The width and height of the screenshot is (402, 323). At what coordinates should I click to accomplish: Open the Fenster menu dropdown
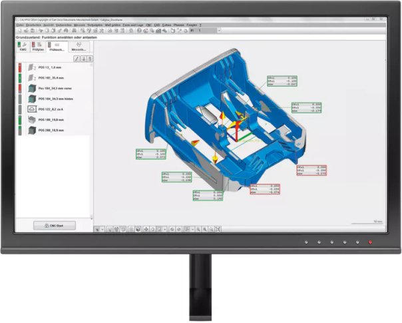[x=191, y=25]
